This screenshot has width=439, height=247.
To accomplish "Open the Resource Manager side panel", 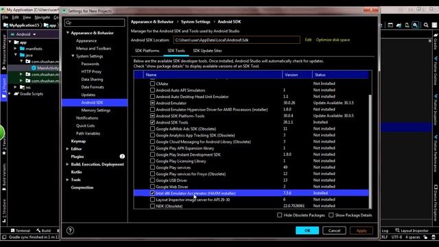I will pyautogui.click(x=4, y=52).
